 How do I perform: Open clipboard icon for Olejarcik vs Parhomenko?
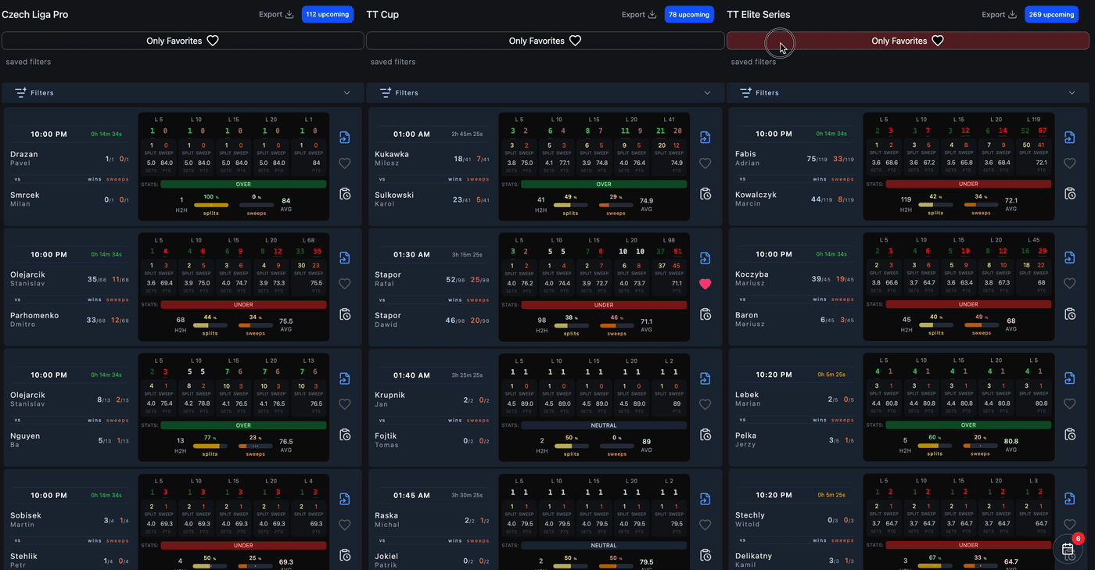[x=345, y=314]
